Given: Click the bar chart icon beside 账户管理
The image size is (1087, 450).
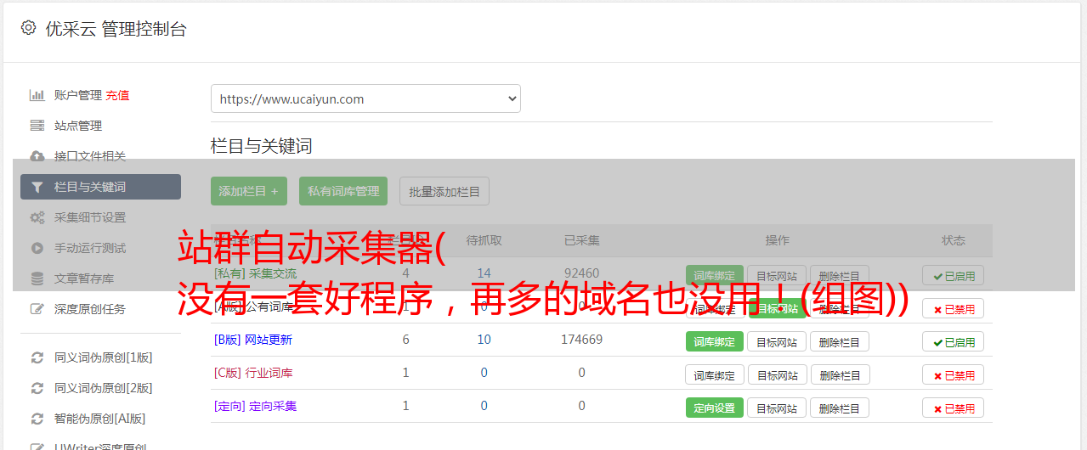Looking at the screenshot, I should point(37,95).
